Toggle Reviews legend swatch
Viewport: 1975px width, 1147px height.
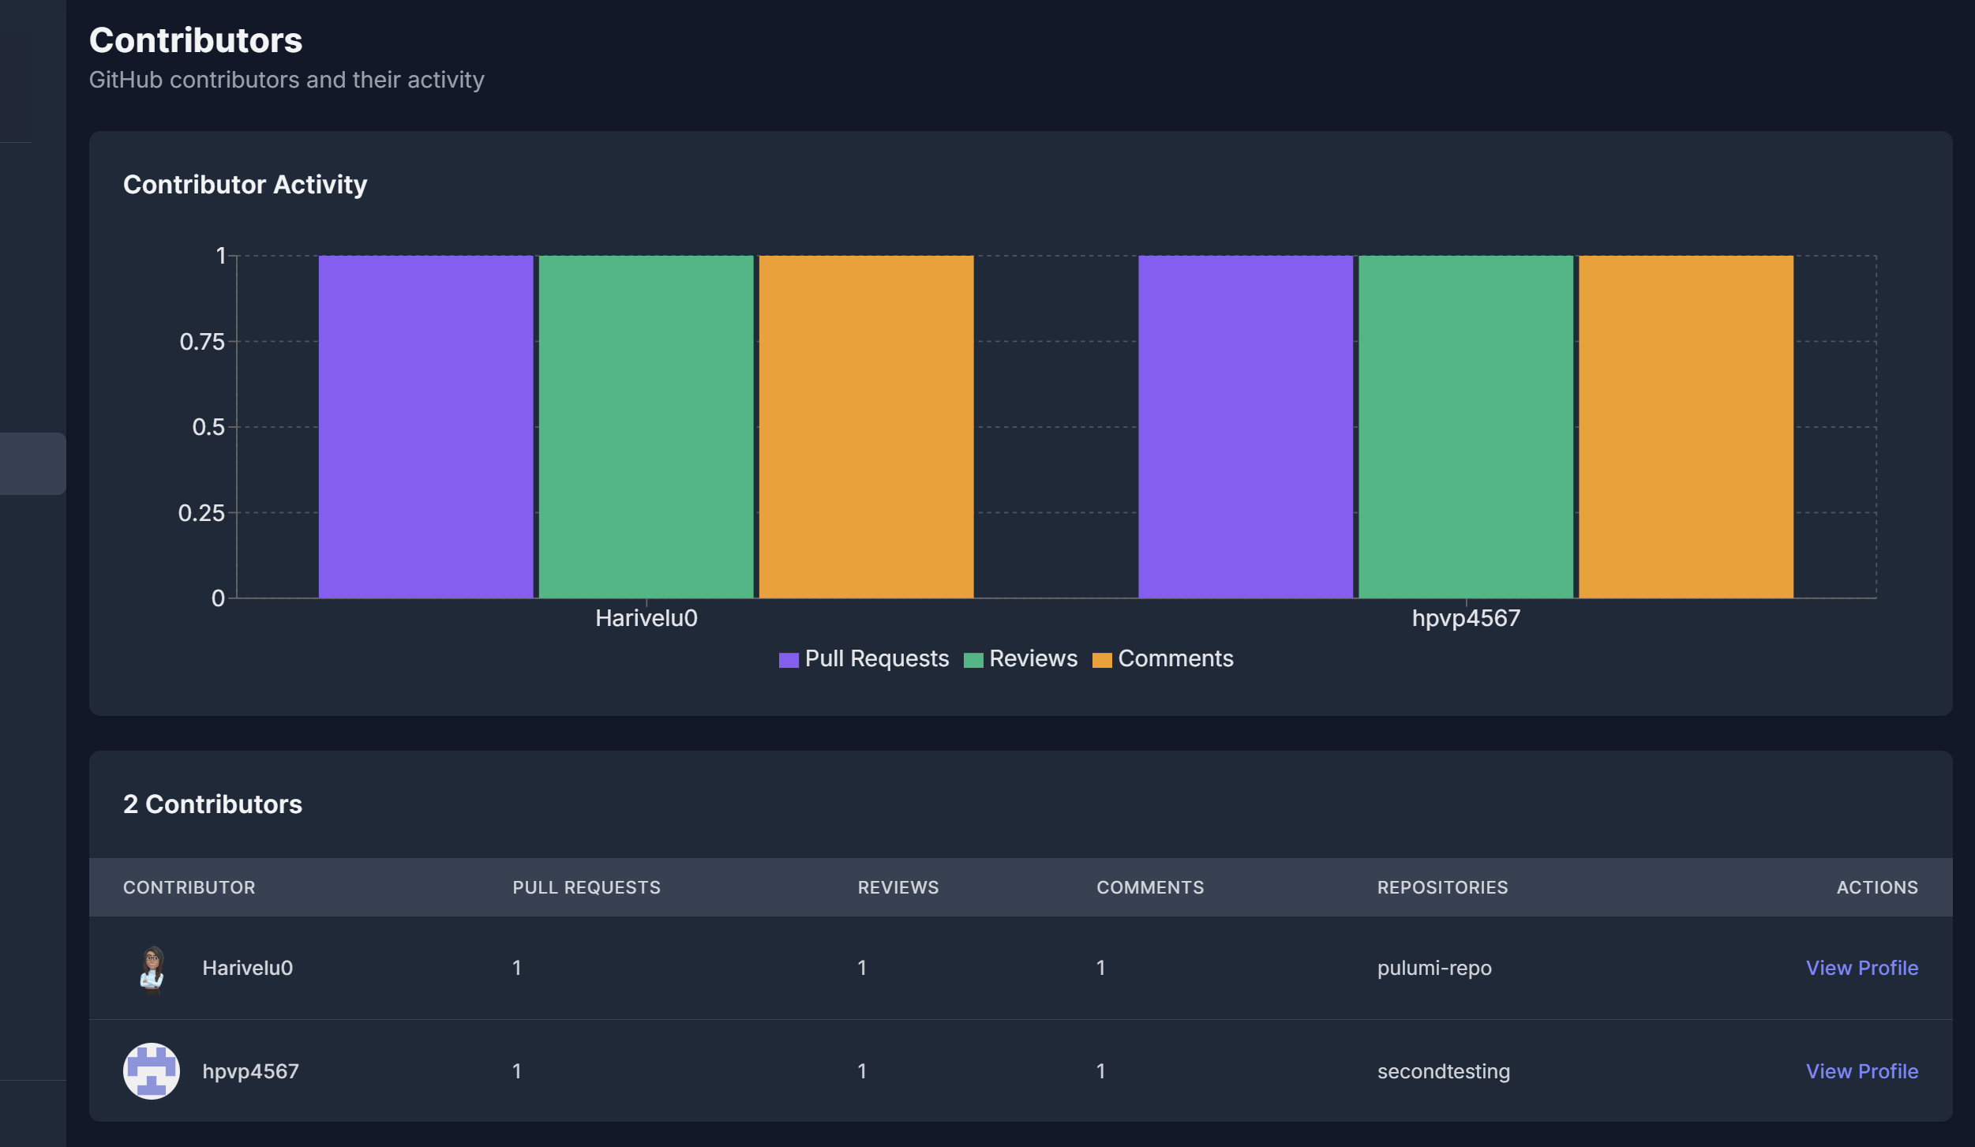[x=973, y=660]
